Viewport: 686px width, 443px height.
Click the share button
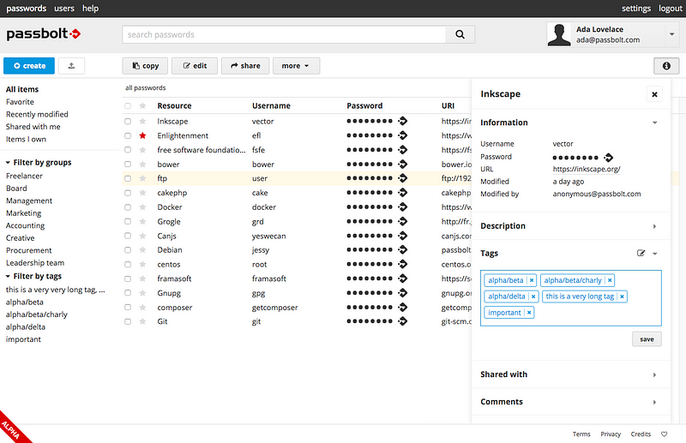coord(245,66)
